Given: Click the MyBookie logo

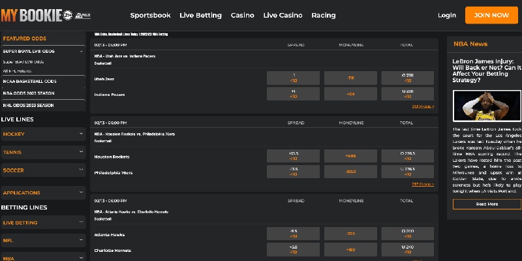Looking at the screenshot, I should click(31, 15).
